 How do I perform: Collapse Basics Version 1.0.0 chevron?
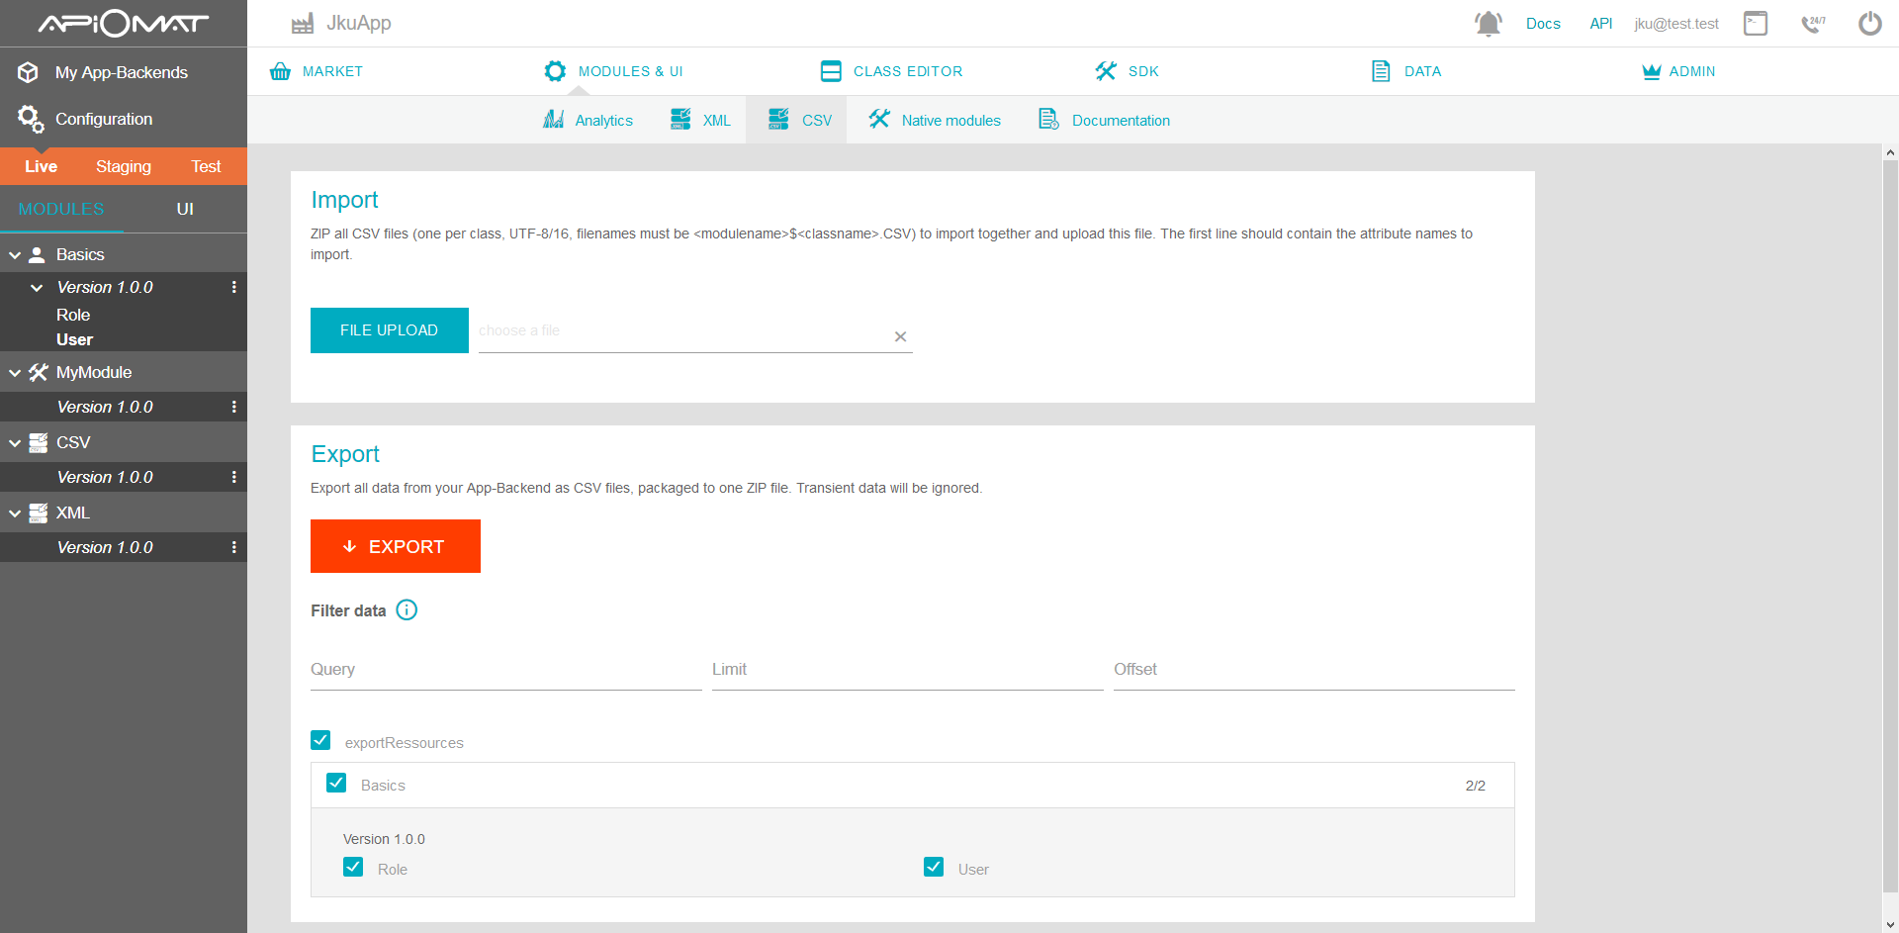click(x=37, y=288)
